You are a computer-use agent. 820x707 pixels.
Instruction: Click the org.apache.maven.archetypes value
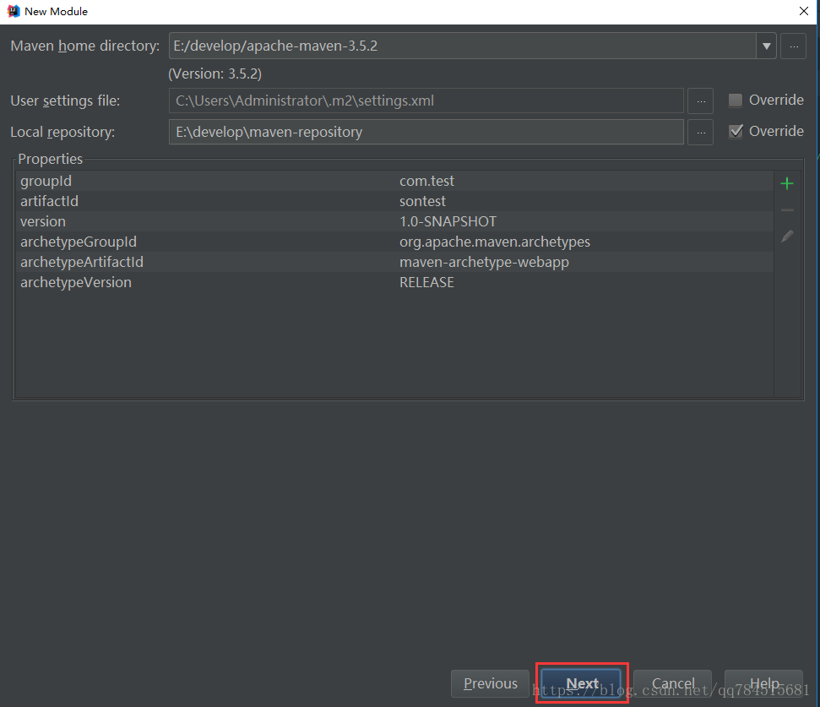pos(495,242)
